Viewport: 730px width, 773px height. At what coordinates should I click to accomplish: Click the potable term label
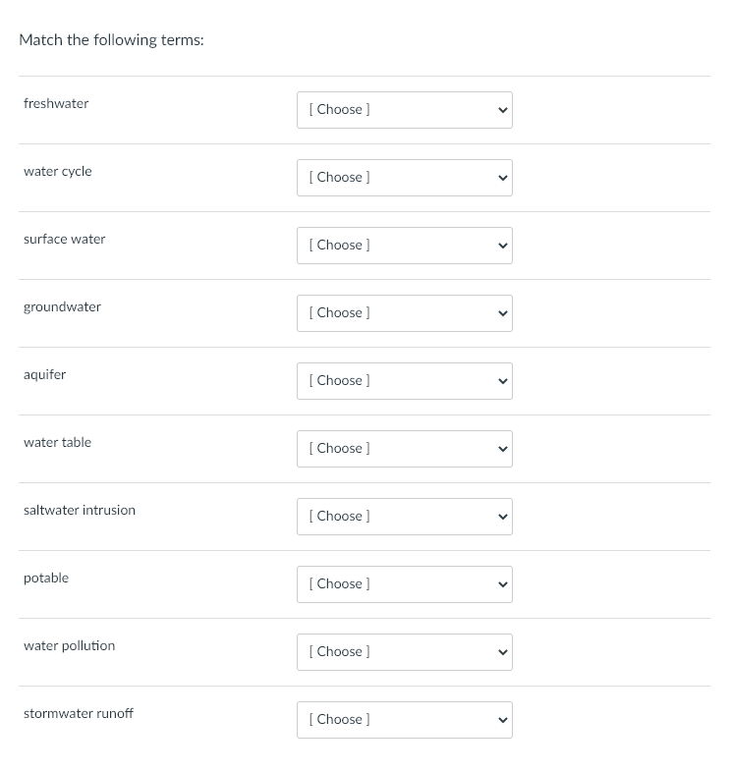point(46,579)
